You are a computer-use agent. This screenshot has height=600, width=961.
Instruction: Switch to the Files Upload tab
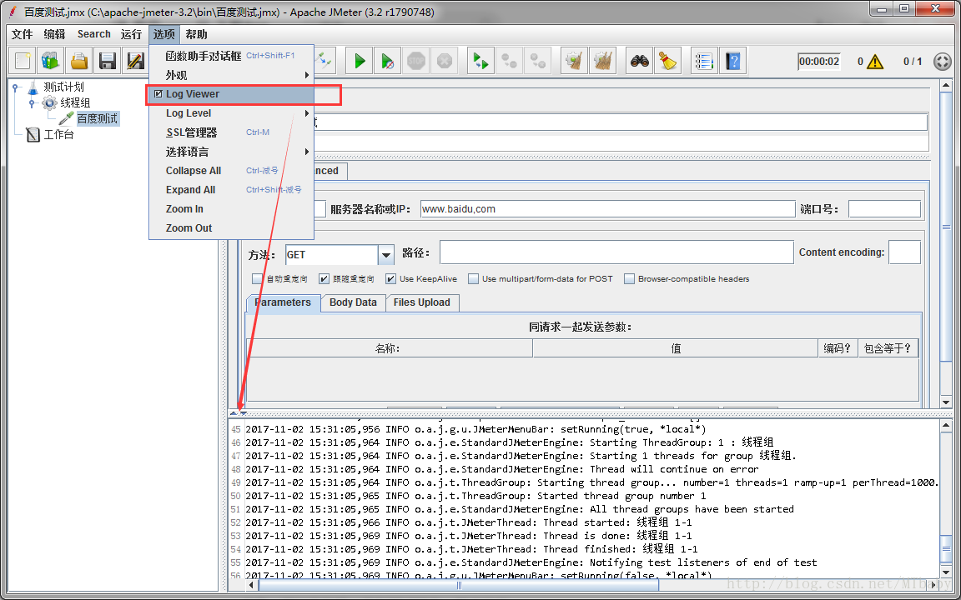click(421, 302)
